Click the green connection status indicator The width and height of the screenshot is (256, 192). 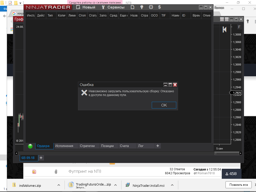[x=30, y=146]
